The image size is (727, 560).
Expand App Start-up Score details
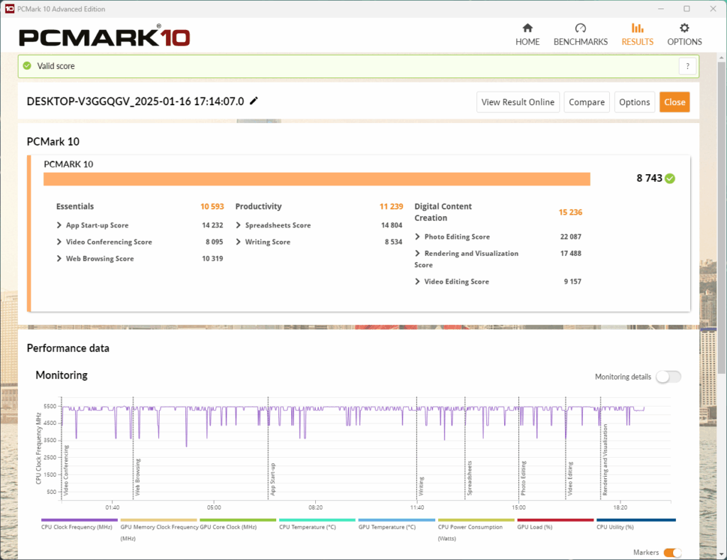point(59,225)
